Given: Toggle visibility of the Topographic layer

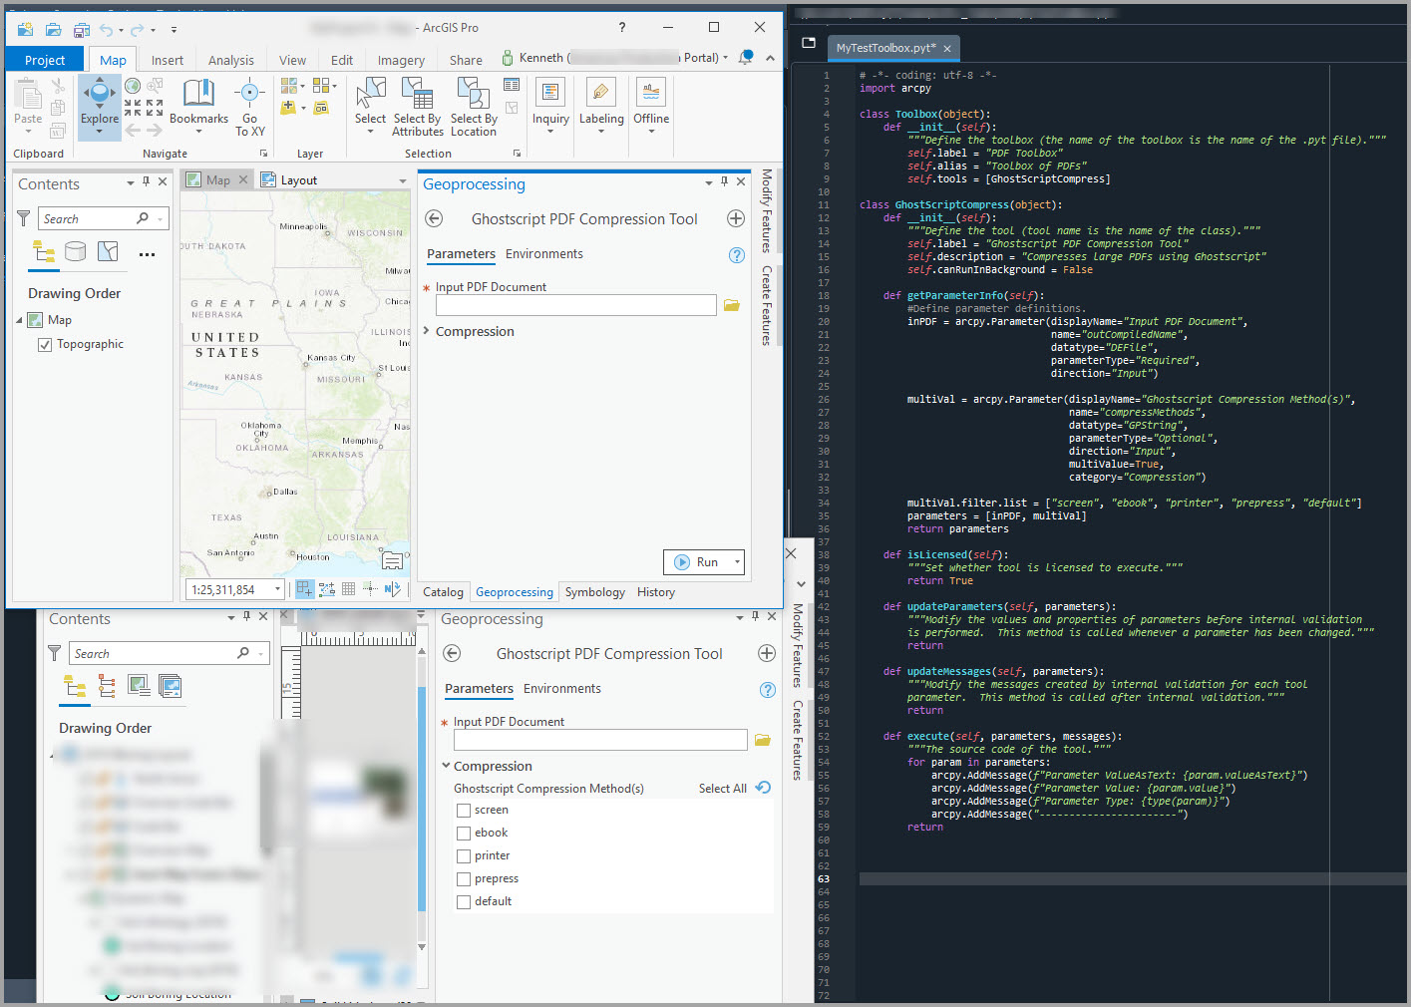Looking at the screenshot, I should (x=45, y=343).
